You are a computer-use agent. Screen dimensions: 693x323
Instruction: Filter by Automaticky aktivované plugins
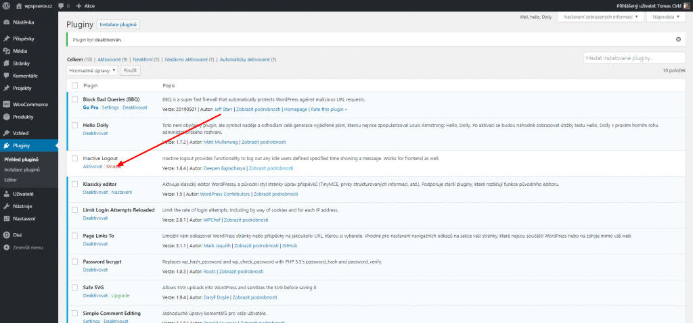point(245,59)
